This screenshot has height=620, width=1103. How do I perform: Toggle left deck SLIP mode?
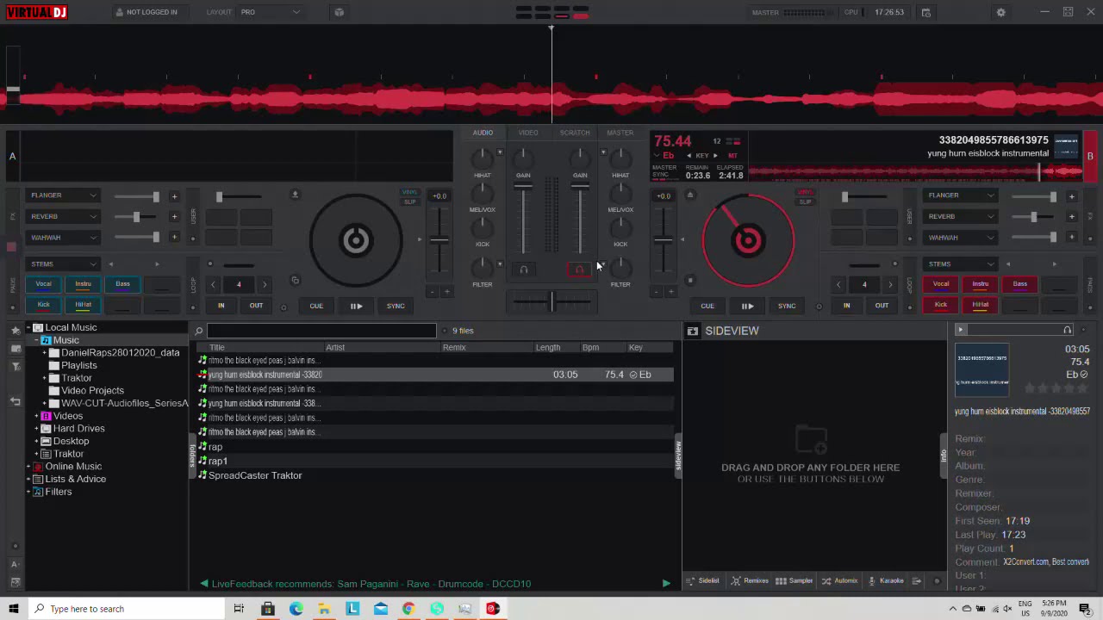click(x=409, y=201)
